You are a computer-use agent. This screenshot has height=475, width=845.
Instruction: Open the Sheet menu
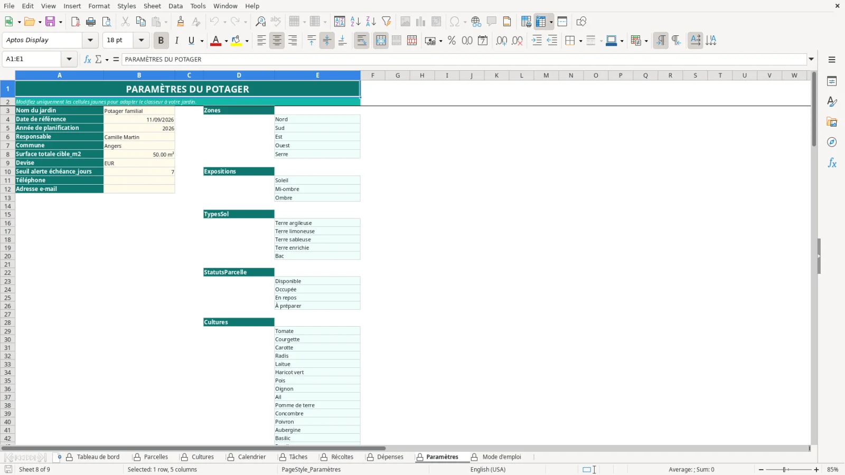coord(152,6)
